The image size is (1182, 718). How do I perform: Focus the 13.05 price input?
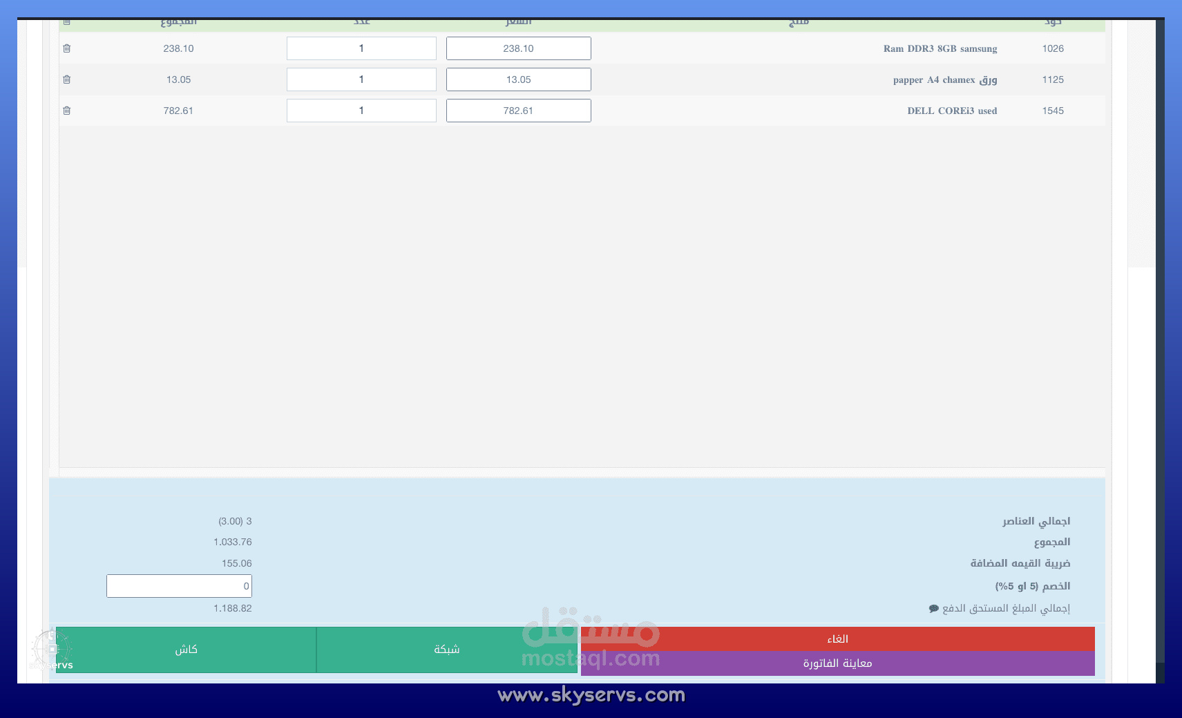pyautogui.click(x=518, y=79)
